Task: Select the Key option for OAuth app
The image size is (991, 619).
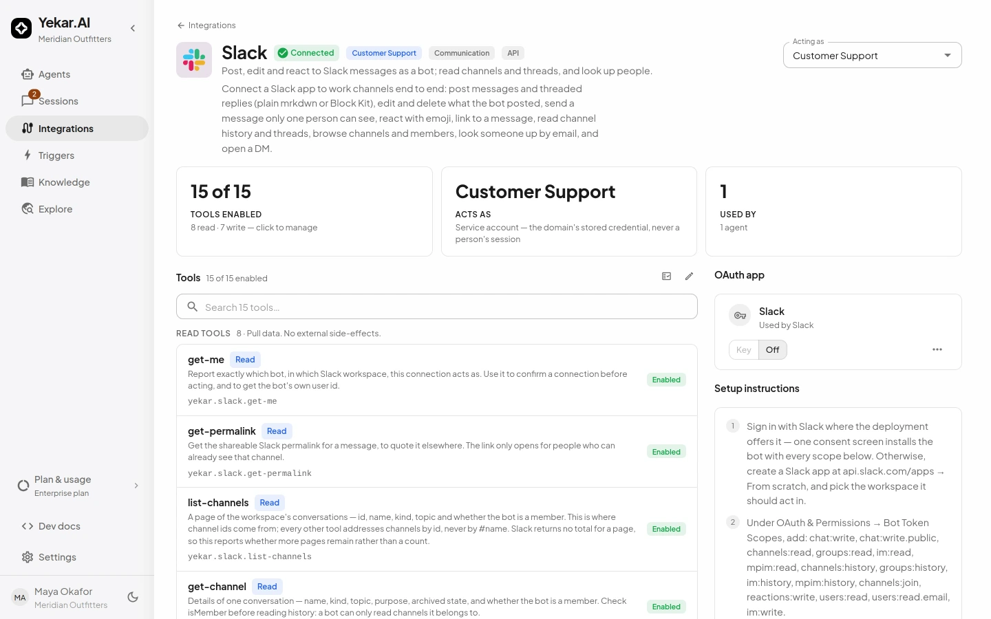Action: (744, 350)
